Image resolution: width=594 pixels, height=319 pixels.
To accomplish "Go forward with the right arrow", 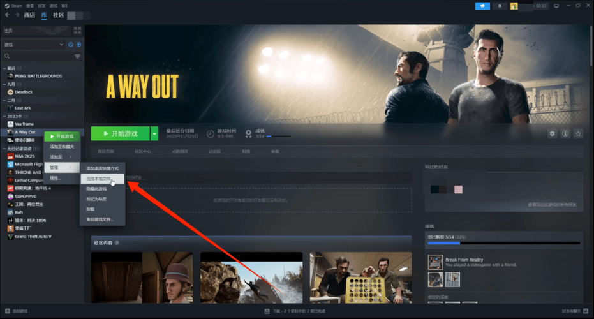I will click(17, 15).
